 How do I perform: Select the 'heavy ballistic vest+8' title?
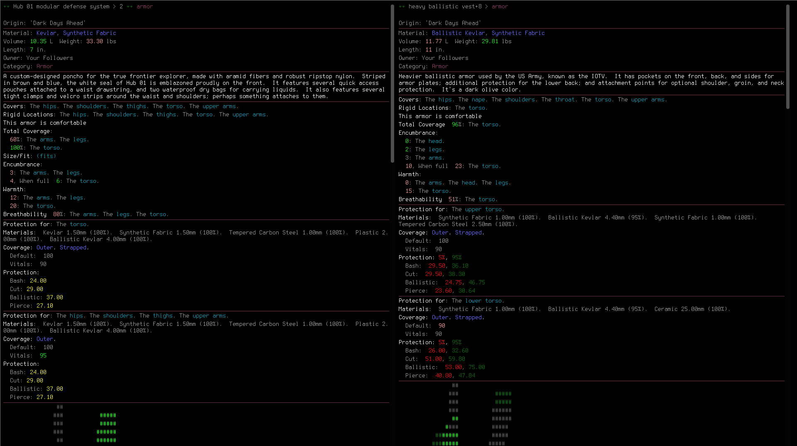(445, 7)
